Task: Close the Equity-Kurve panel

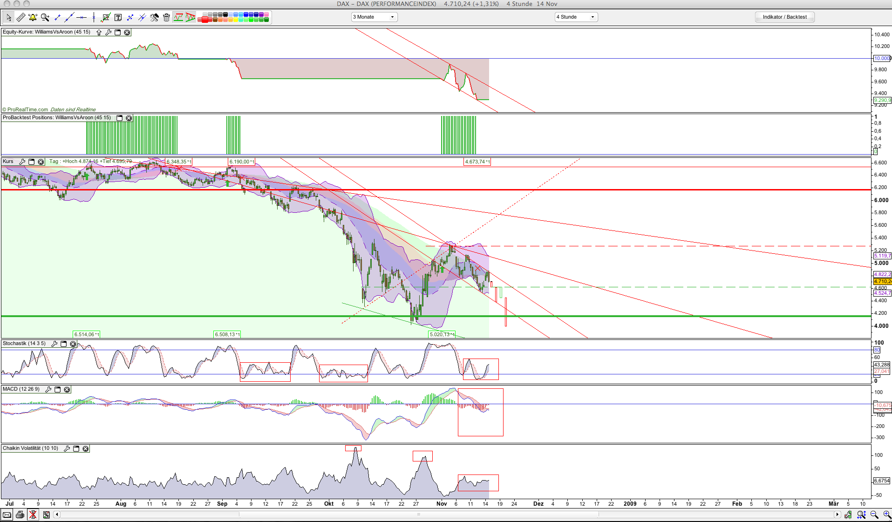Action: [x=127, y=32]
